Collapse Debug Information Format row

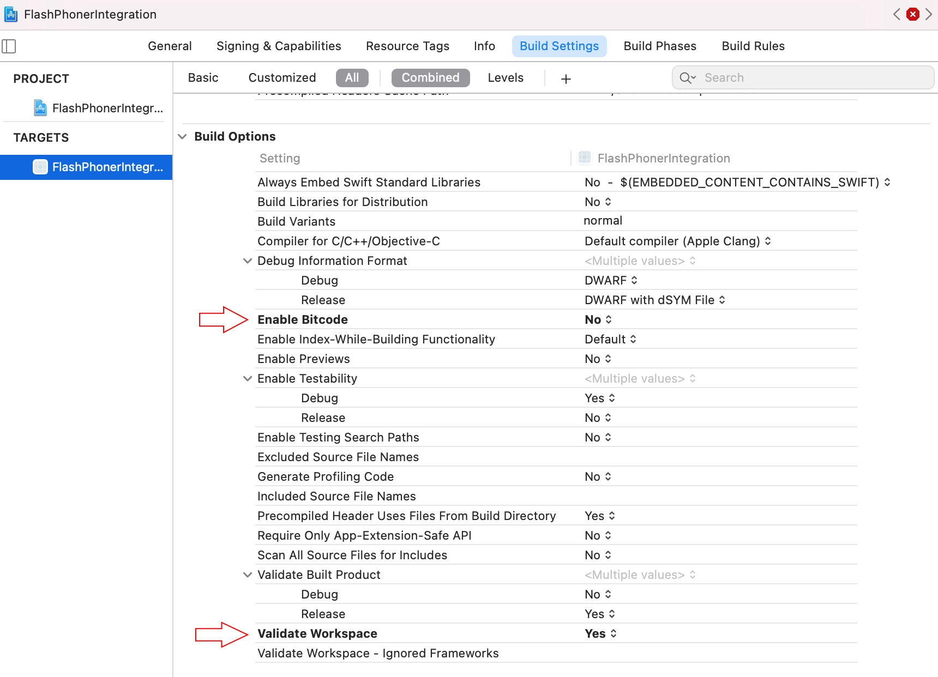point(248,261)
